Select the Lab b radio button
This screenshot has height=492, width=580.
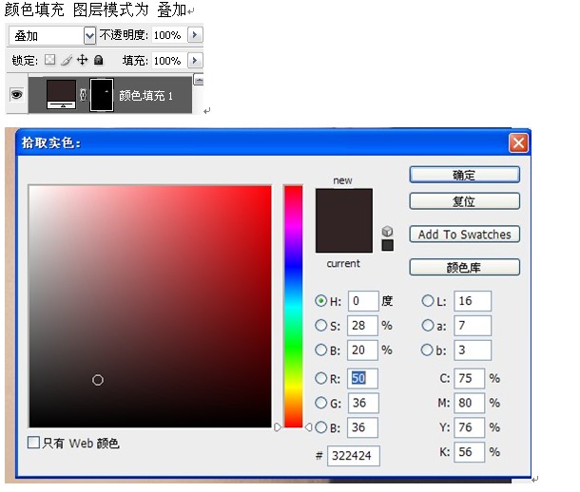[427, 350]
